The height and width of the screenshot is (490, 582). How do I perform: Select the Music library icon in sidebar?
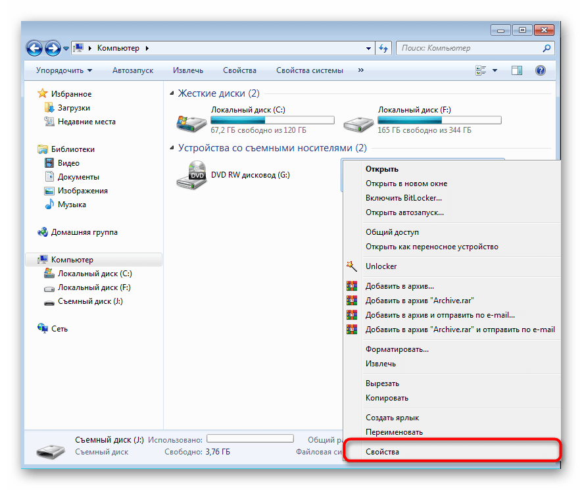49,205
